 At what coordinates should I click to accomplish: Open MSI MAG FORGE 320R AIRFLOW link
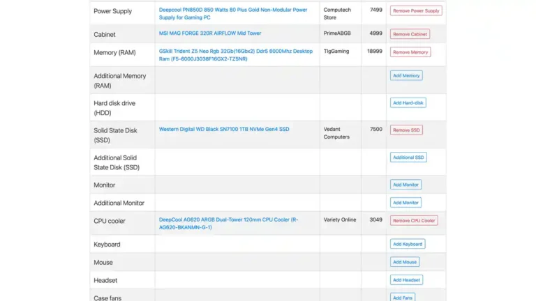point(210,33)
